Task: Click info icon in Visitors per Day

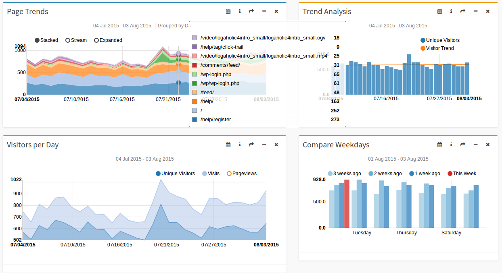Action: pos(240,145)
